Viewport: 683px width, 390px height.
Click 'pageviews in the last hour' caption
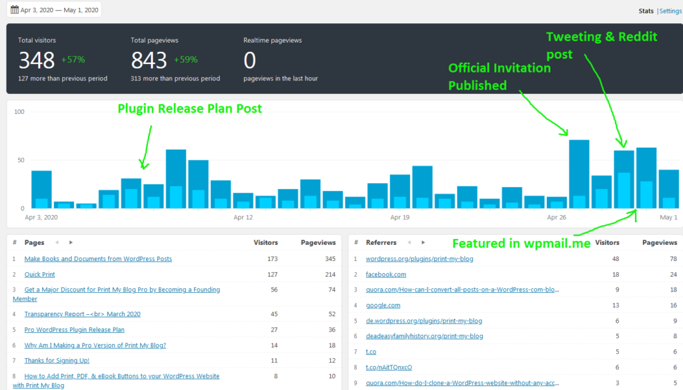point(281,79)
